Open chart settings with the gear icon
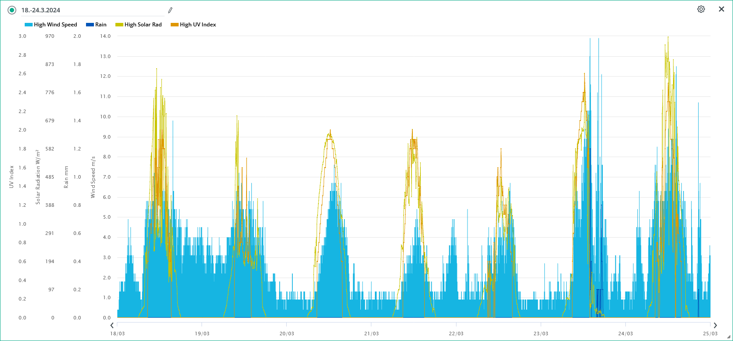The image size is (733, 341). point(701,9)
